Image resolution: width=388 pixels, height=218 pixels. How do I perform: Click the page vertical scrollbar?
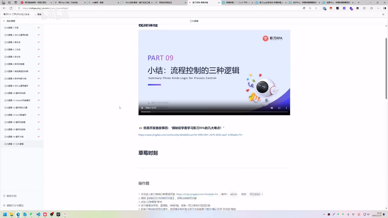click(386, 68)
